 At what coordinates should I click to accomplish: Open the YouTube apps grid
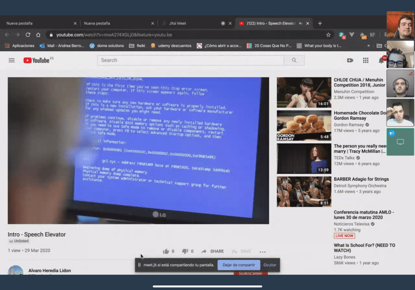366,60
